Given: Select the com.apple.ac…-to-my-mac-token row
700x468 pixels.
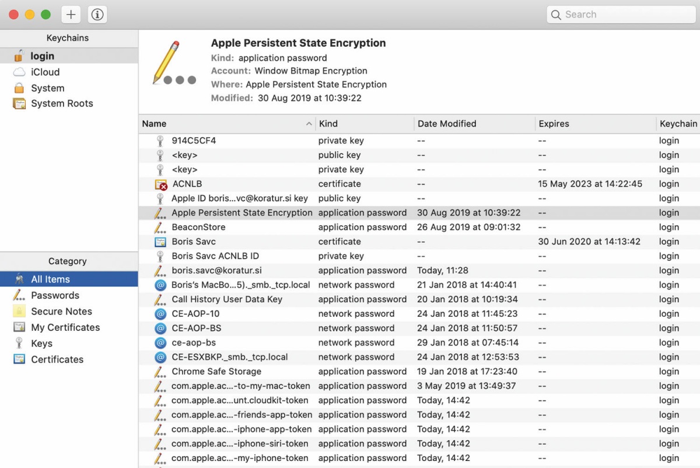Looking at the screenshot, I should click(419, 386).
